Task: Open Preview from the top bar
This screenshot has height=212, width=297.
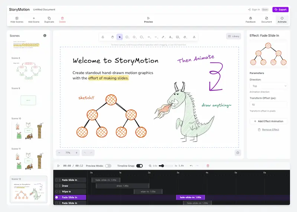Action: (x=148, y=20)
